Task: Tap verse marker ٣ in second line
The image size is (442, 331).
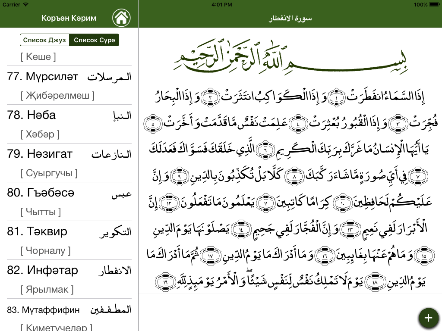Action: pos(398,124)
